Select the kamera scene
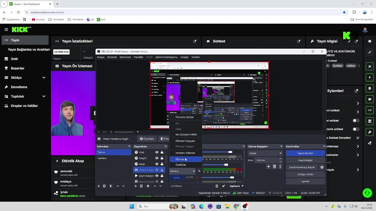The width and height of the screenshot is (376, 211). (114, 158)
